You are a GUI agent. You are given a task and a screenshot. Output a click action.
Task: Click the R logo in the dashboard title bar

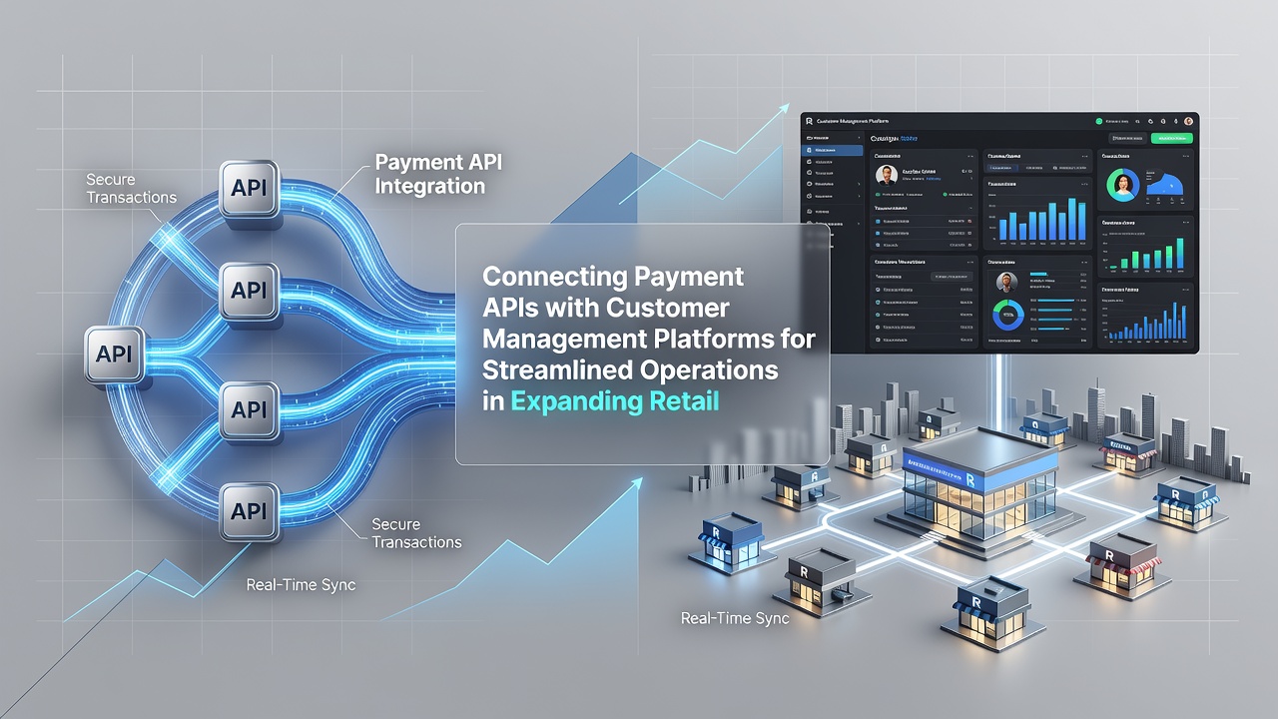click(809, 121)
